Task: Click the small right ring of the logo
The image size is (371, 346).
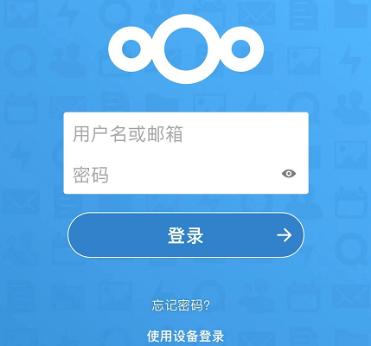Action: click(x=241, y=49)
